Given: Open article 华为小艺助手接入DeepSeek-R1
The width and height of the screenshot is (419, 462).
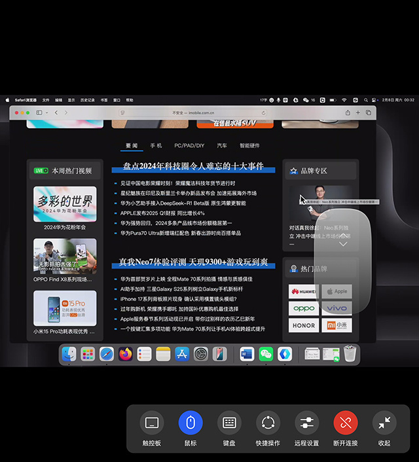Looking at the screenshot, I should pos(183,203).
